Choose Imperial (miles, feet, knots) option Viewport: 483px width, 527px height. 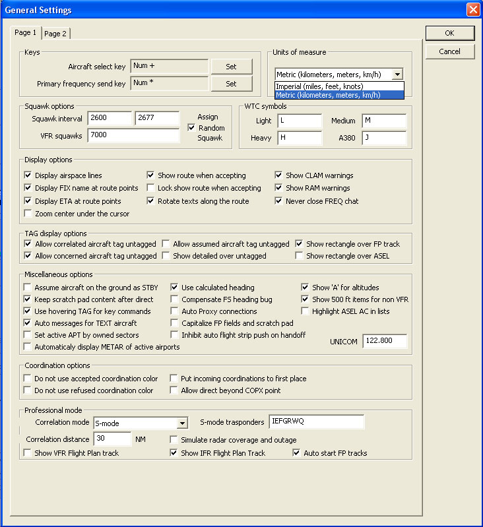tap(339, 86)
